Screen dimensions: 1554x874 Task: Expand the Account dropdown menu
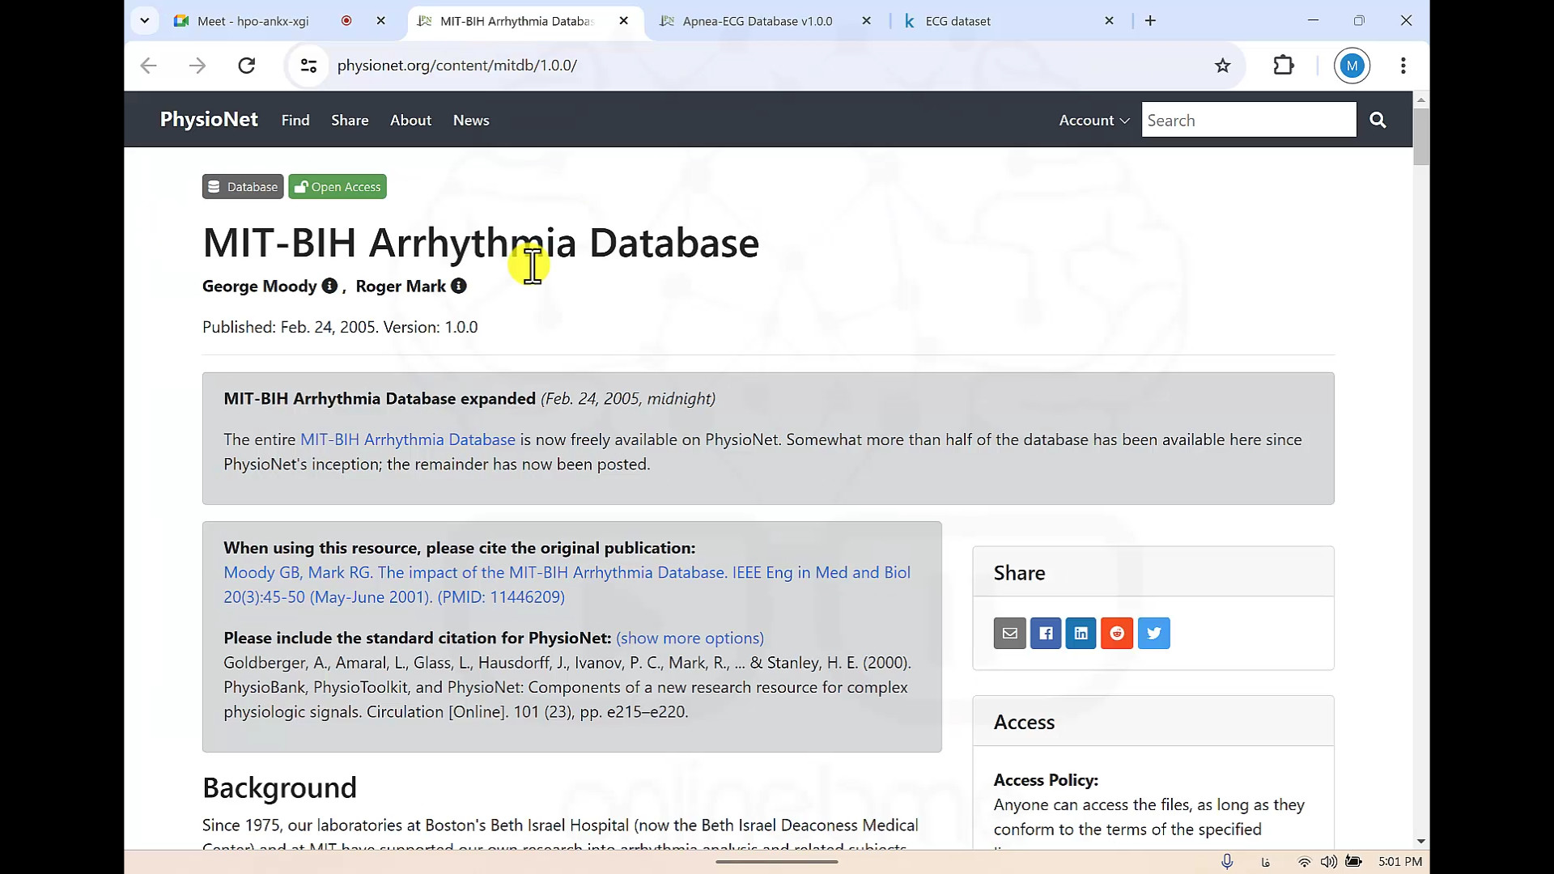(x=1094, y=120)
